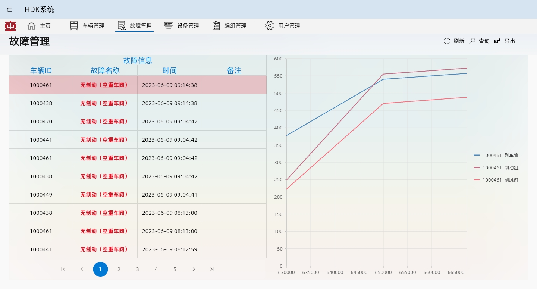The height and width of the screenshot is (289, 537).
Task: Go to page 2
Action: tap(119, 269)
